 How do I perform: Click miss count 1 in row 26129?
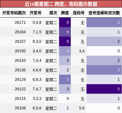[x=104, y=79]
